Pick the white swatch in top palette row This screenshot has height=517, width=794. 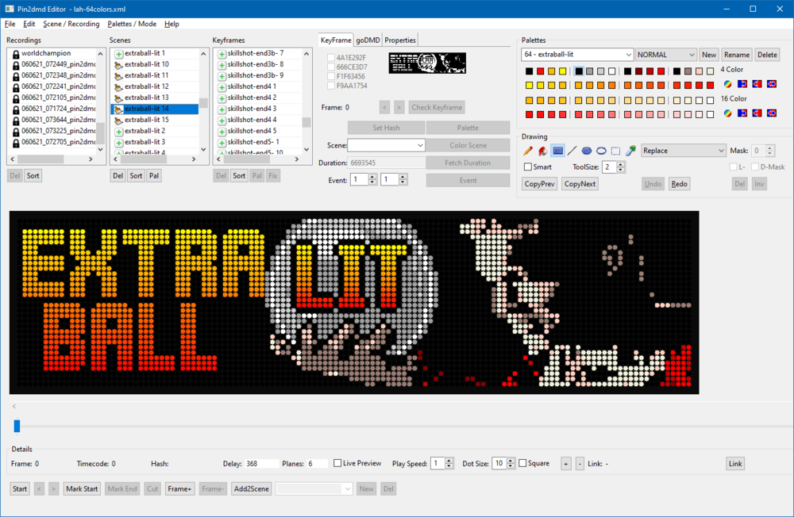point(611,71)
